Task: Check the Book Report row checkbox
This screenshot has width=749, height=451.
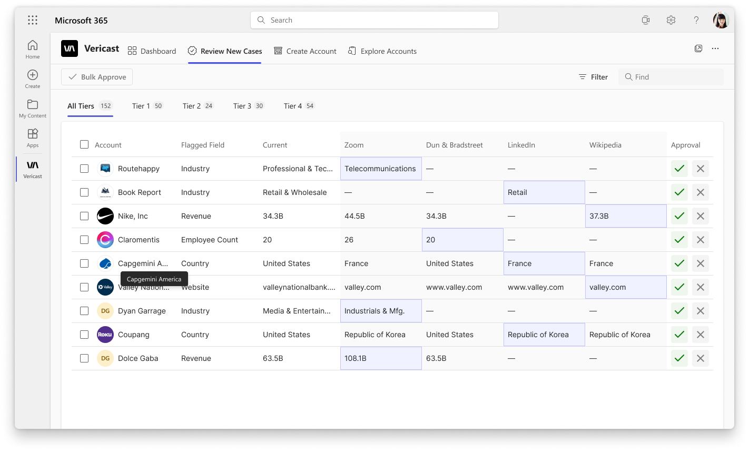Action: tap(84, 192)
